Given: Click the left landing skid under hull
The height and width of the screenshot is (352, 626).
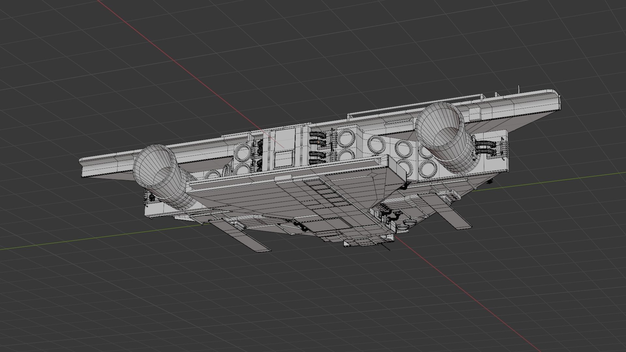Looking at the screenshot, I should (x=240, y=235).
